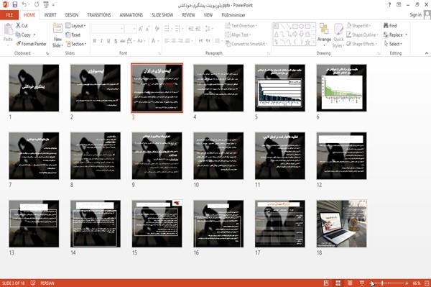The image size is (431, 287).
Task: Switch to the INSERT tab
Action: pyautogui.click(x=50, y=15)
